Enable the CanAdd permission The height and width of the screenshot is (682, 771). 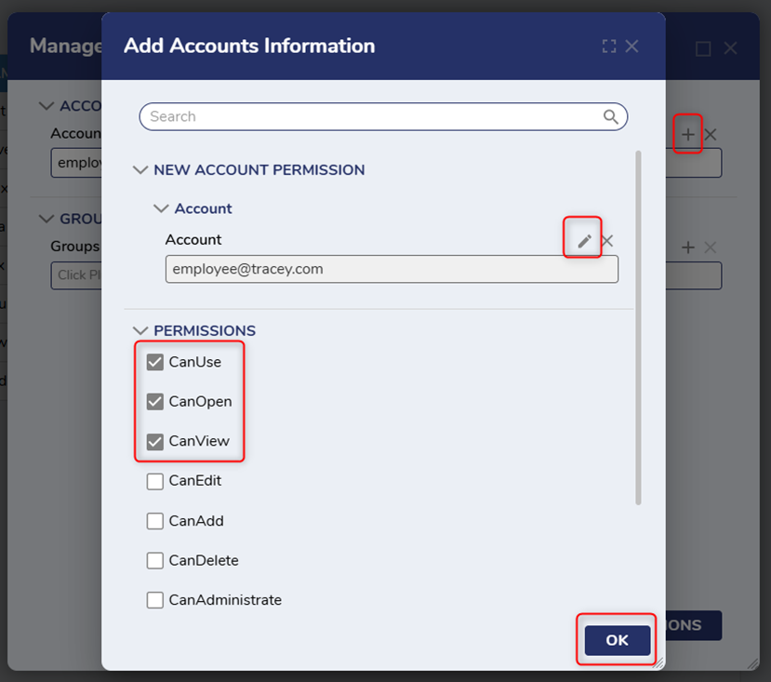(x=155, y=521)
